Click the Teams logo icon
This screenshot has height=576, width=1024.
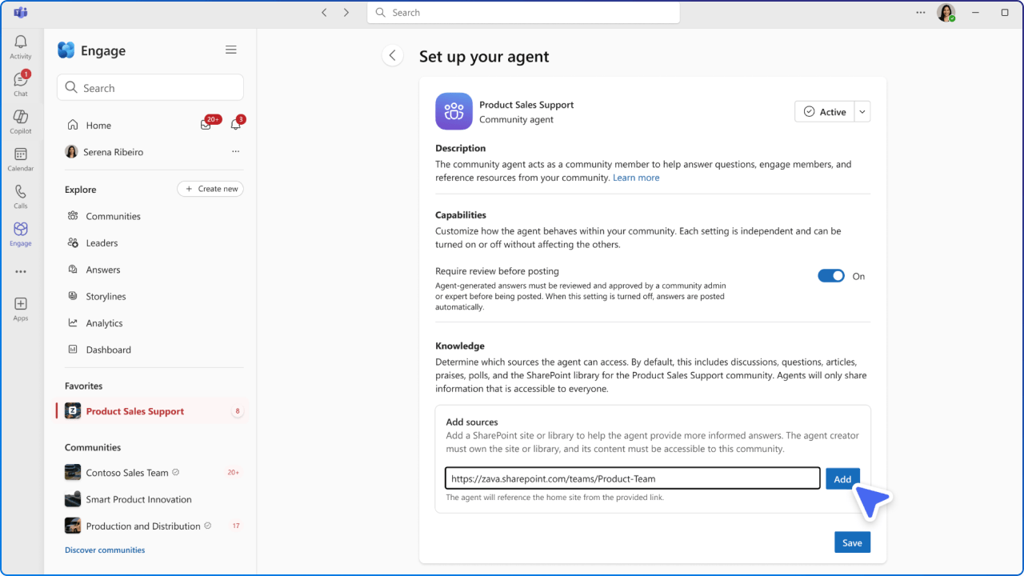pos(21,13)
